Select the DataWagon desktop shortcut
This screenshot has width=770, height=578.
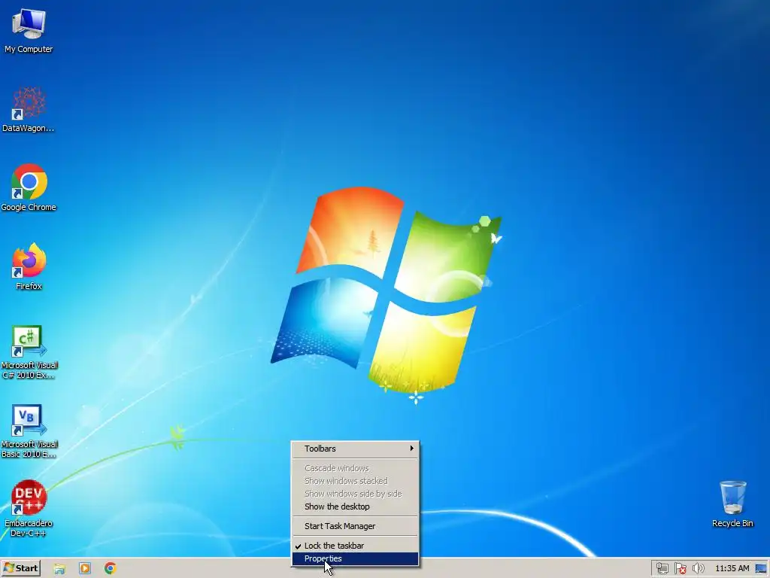(29, 109)
